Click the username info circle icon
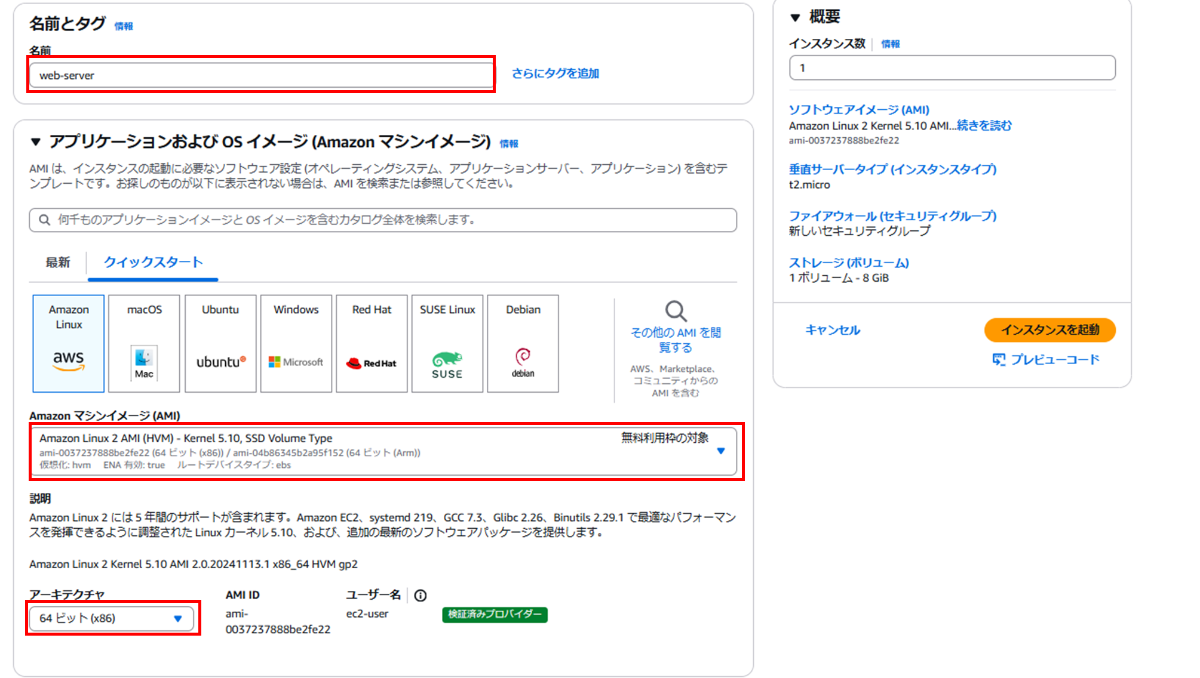 tap(421, 596)
